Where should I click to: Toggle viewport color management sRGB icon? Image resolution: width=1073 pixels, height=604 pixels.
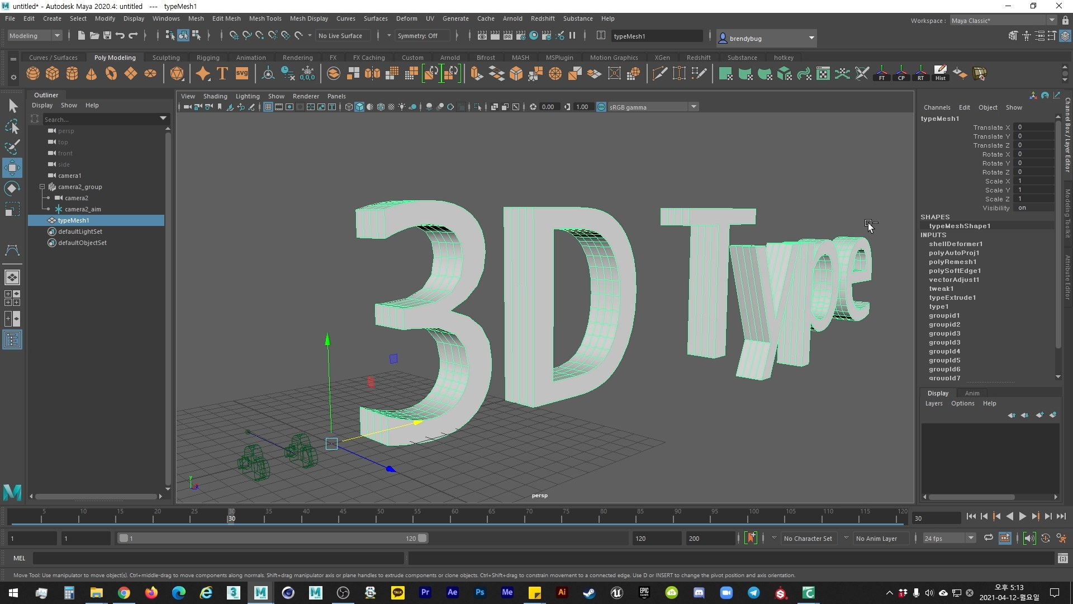coord(601,107)
